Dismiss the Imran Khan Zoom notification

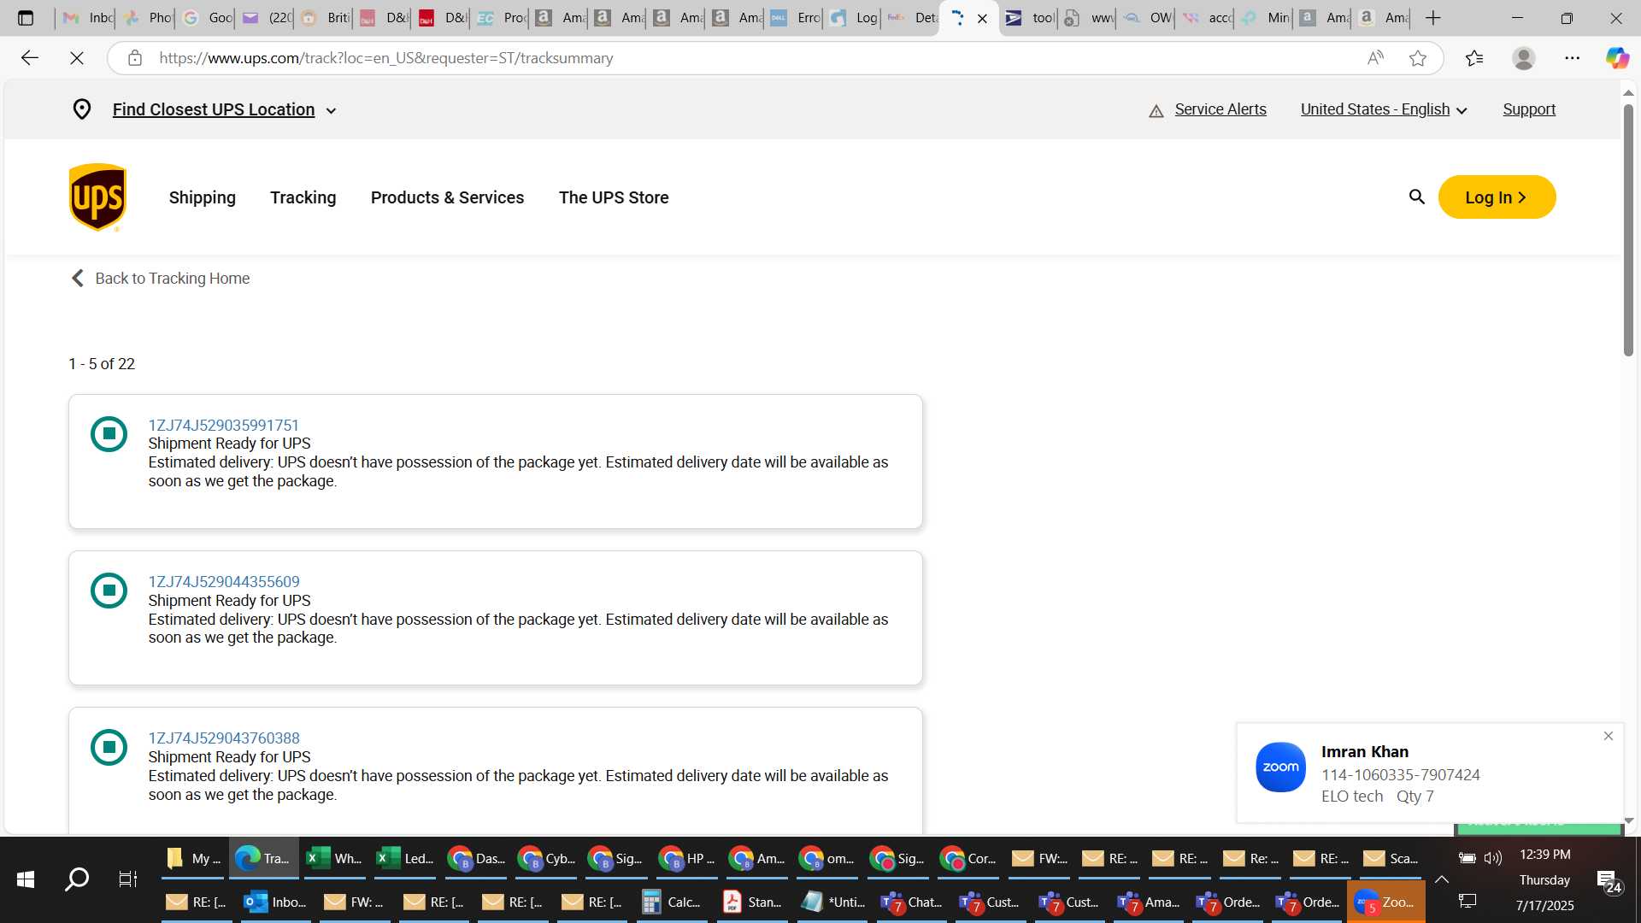tap(1609, 736)
